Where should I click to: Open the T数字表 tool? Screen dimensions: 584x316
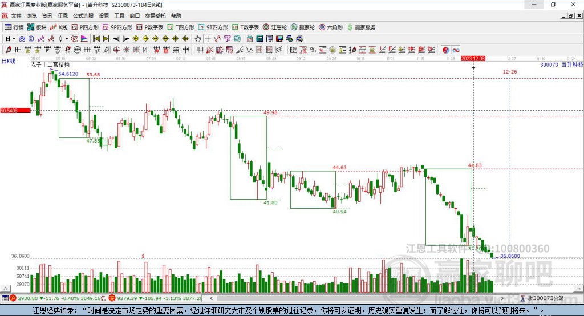coord(245,27)
